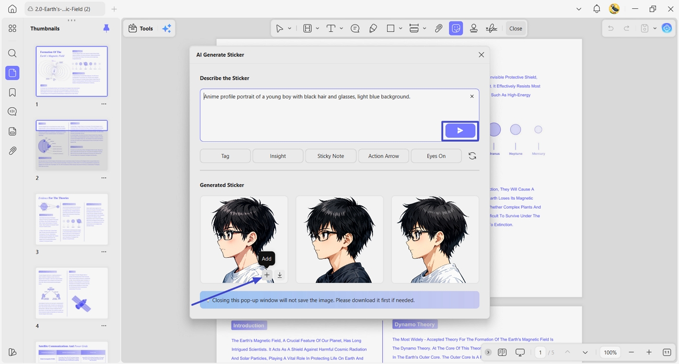This screenshot has width=679, height=364.
Task: Select the pencil drawing tool
Action: click(x=373, y=29)
